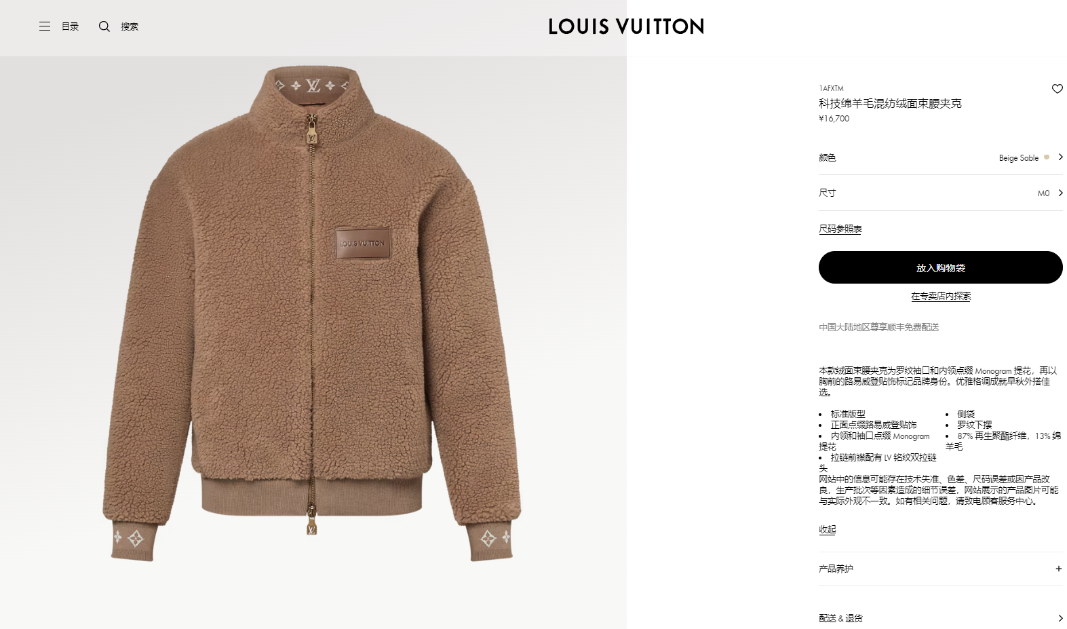Click the 尺寸 row chevron arrow

coord(1060,193)
